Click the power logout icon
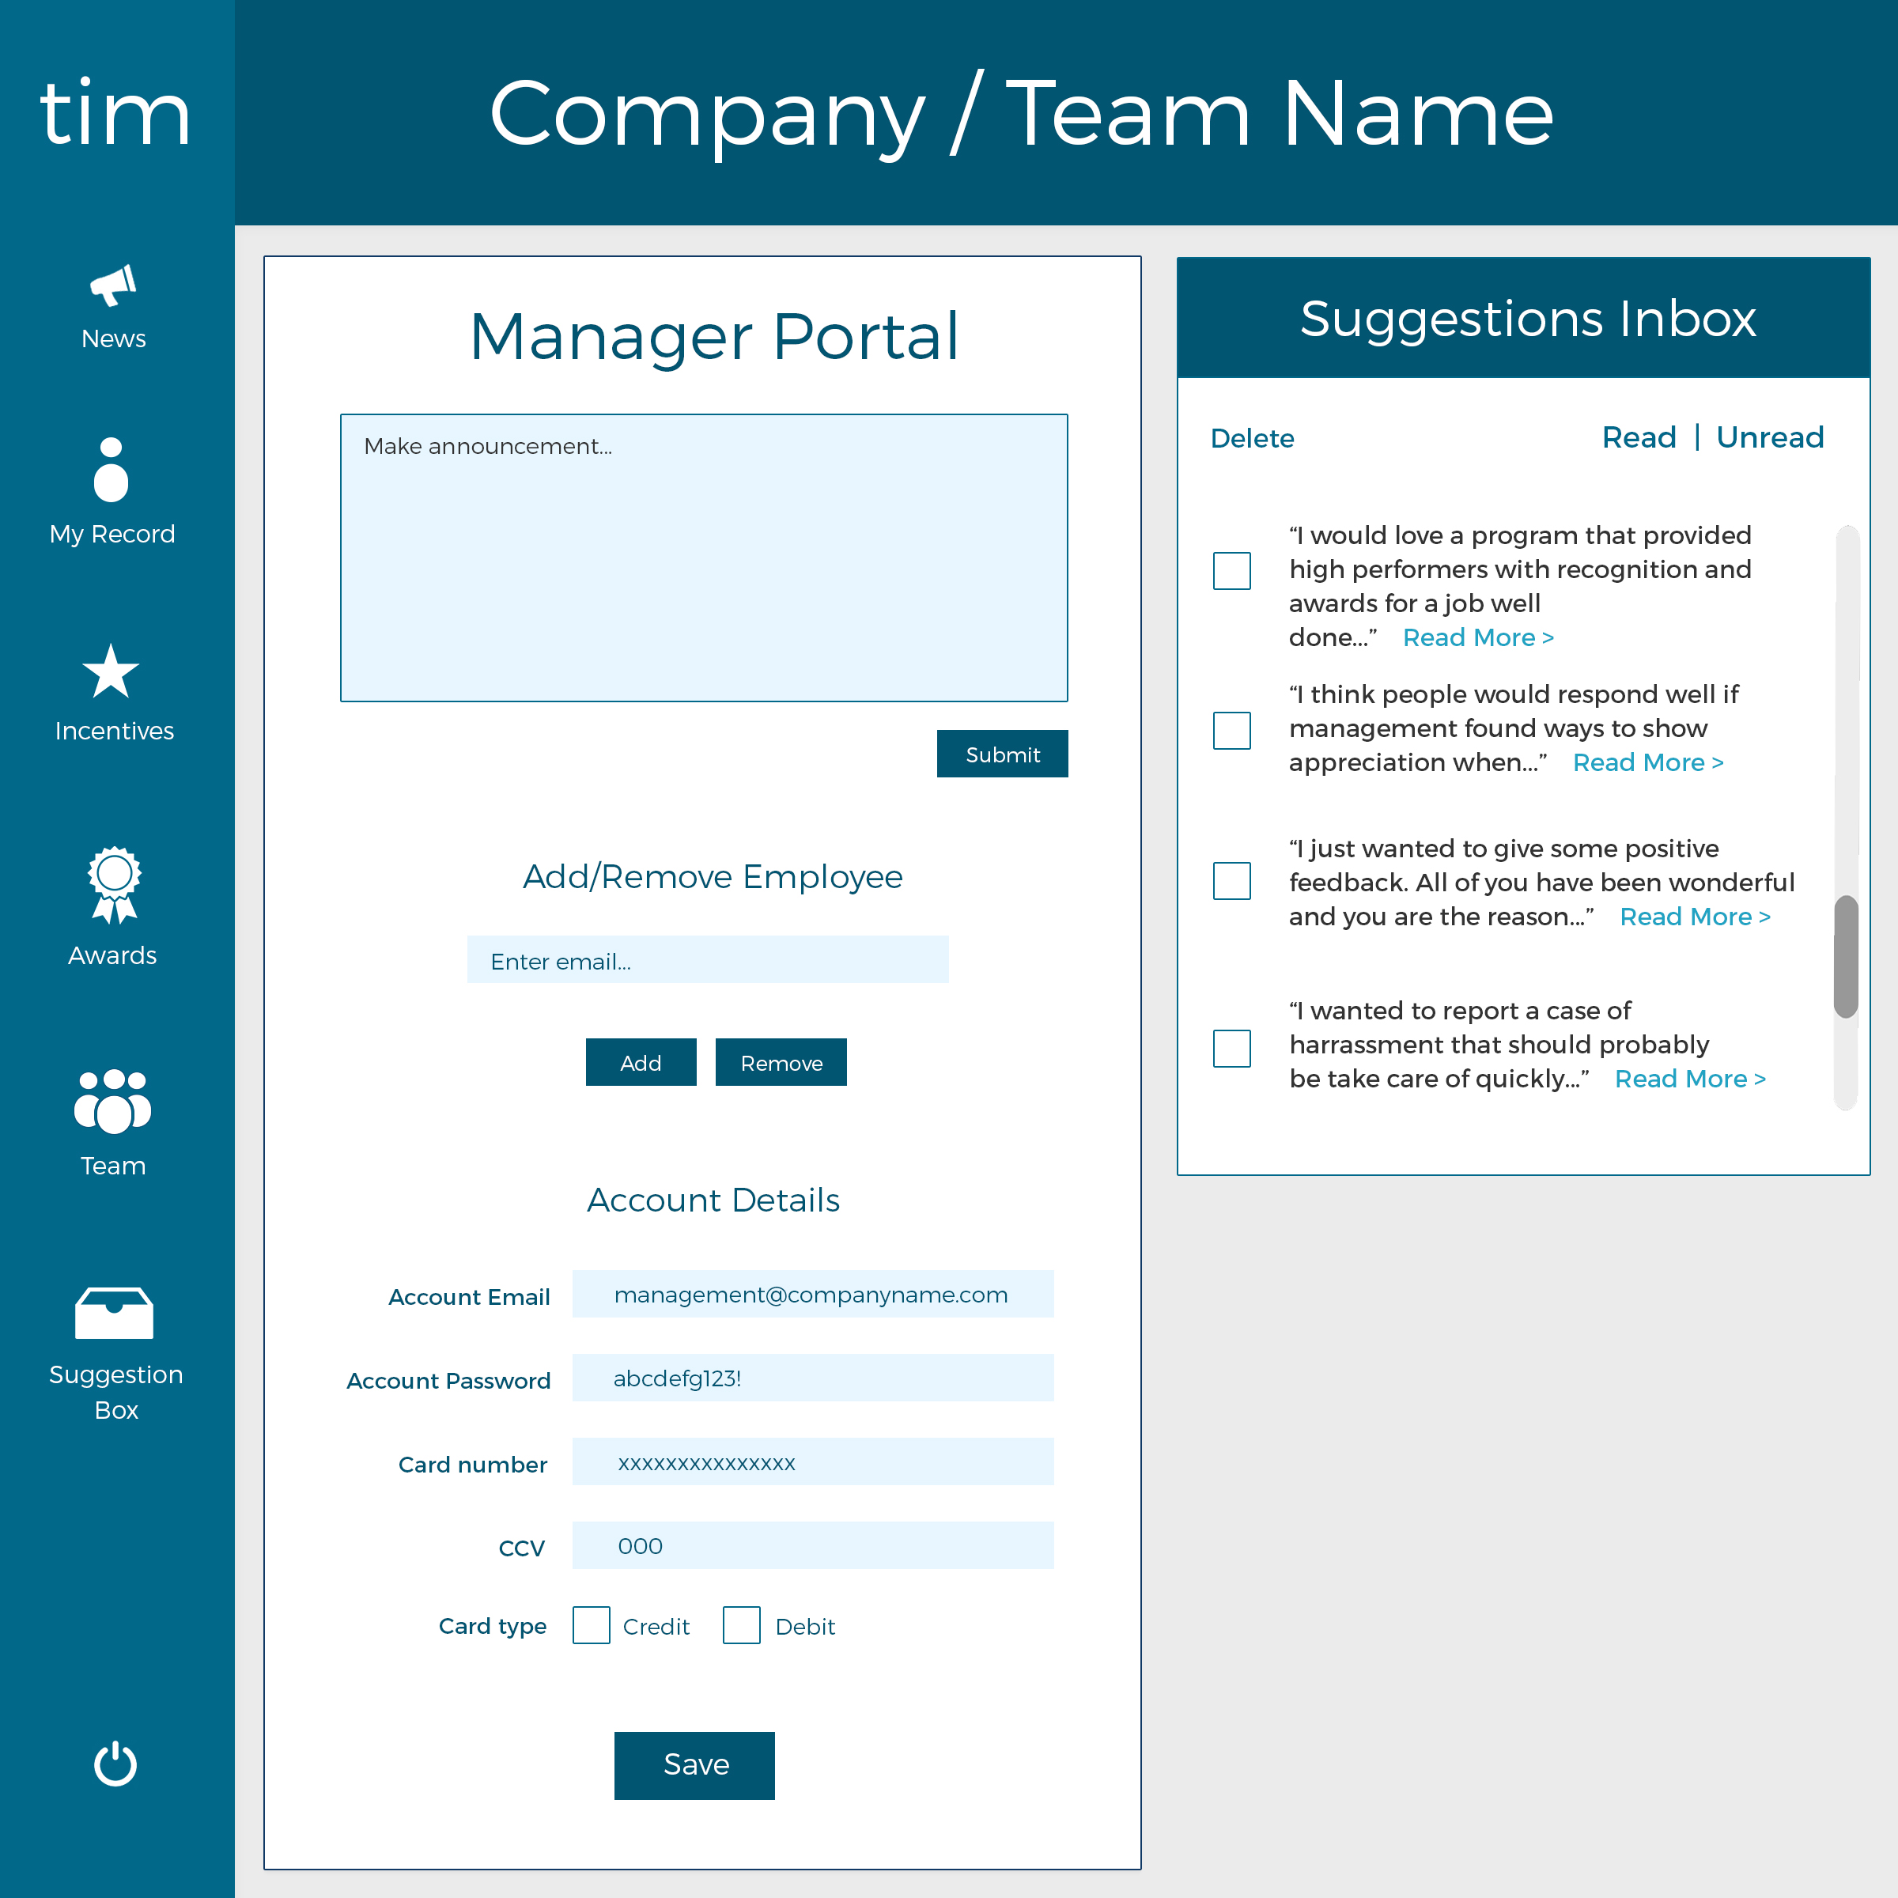Viewport: 1898px width, 1898px height. pos(115,1764)
